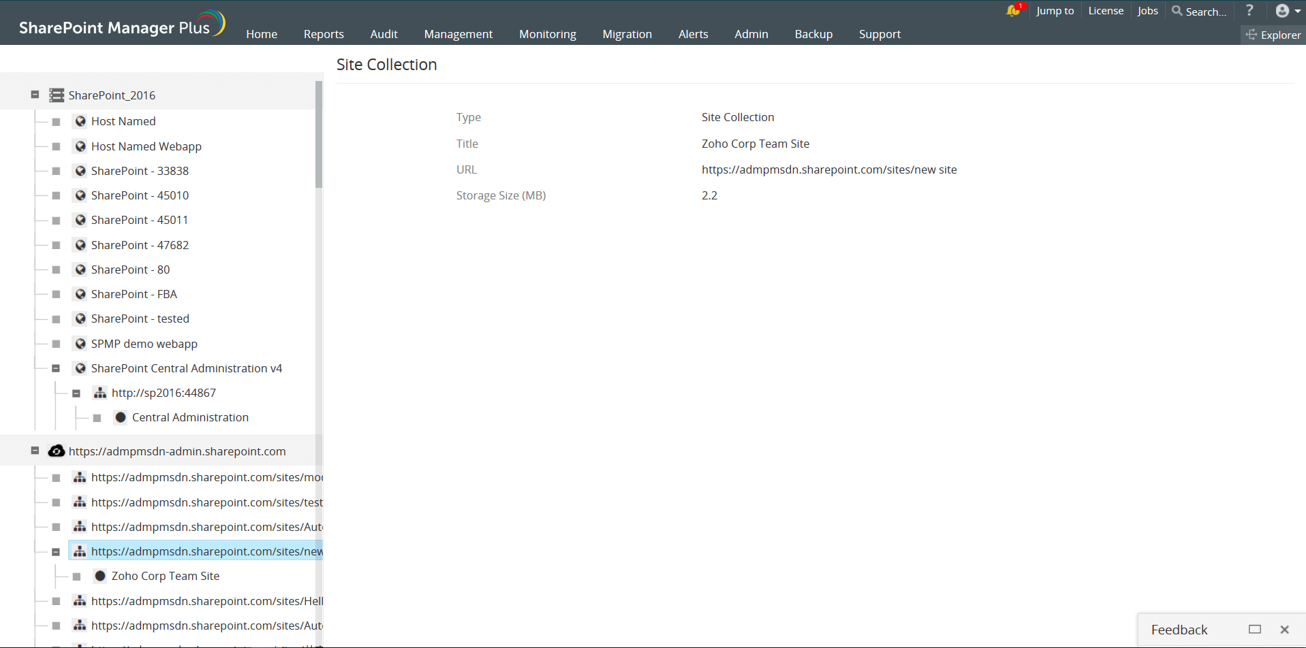Open the help question mark icon

pos(1250,11)
